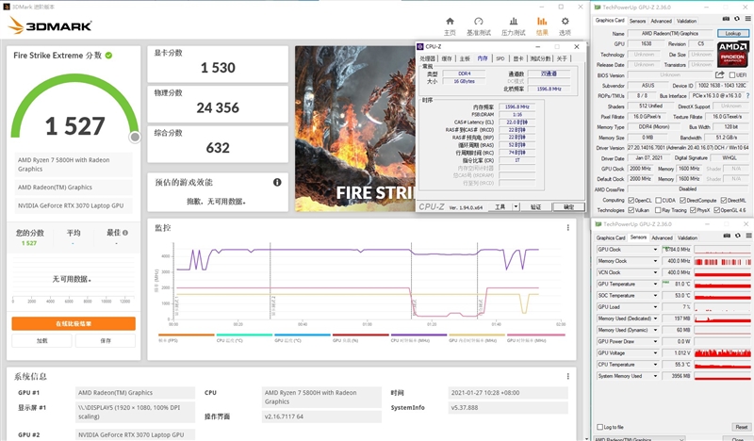Open the three-dot menu of the monitoring panel
Image resolution: width=754 pixels, height=441 pixels.
(x=568, y=227)
